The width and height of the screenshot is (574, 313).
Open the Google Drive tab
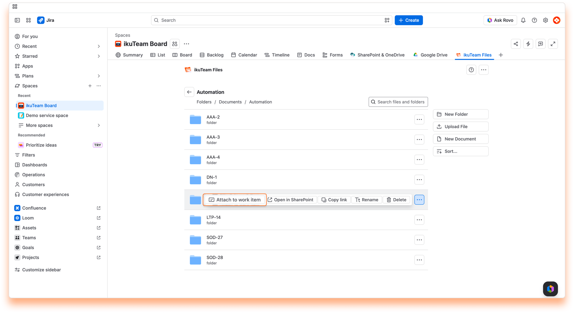click(x=430, y=55)
